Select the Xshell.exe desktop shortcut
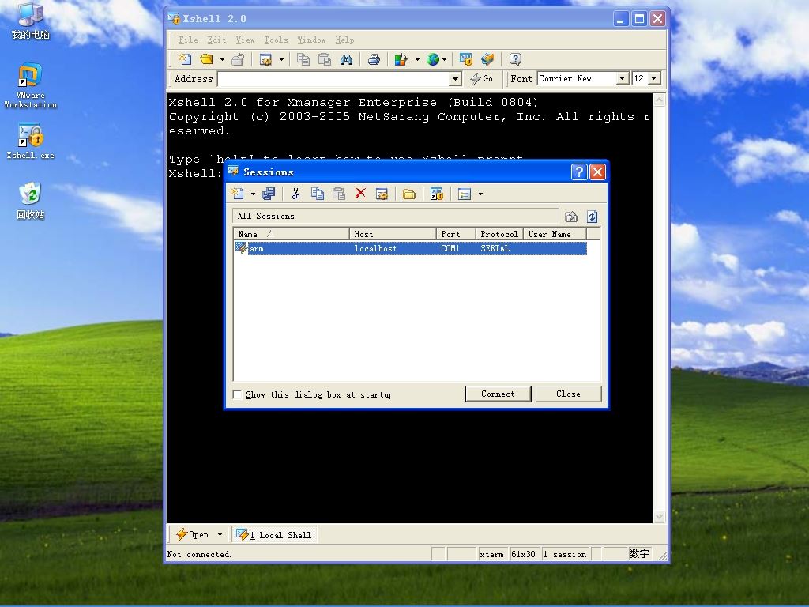Viewport: 809px width, 607px height. coord(31,141)
